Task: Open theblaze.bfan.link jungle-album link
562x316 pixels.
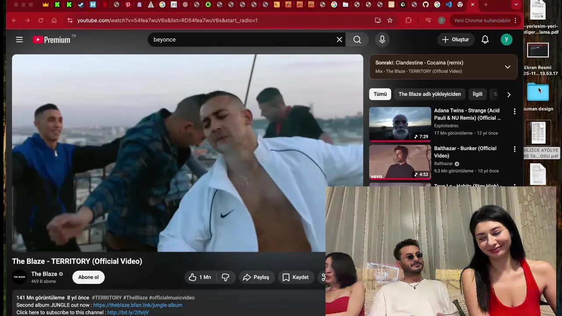Action: click(x=138, y=305)
